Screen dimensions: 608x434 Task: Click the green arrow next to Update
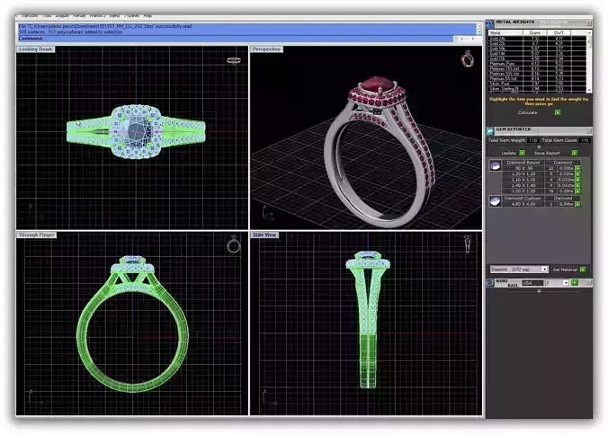pyautogui.click(x=523, y=153)
